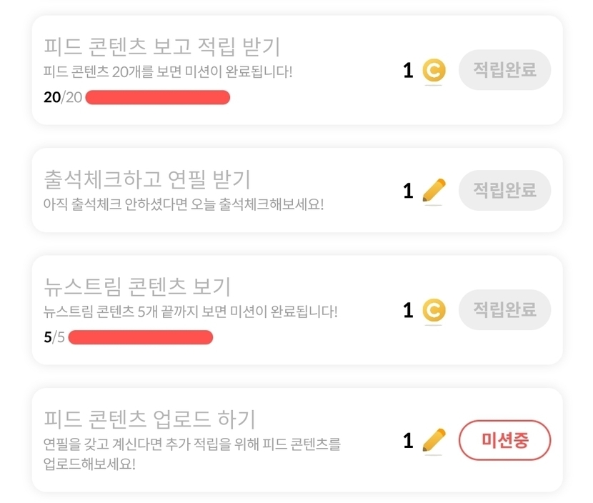Click the 20/20 red progress bar

pyautogui.click(x=157, y=97)
